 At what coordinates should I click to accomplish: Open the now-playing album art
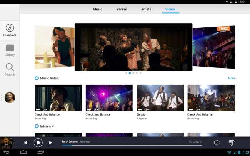(6, 143)
